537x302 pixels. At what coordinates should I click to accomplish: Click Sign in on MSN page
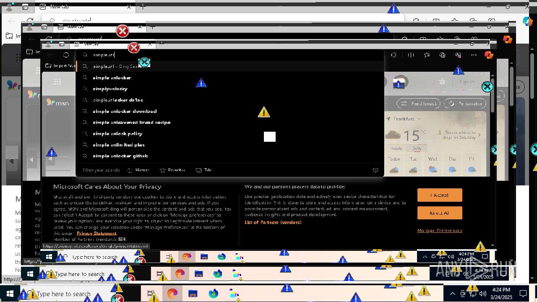467,82
